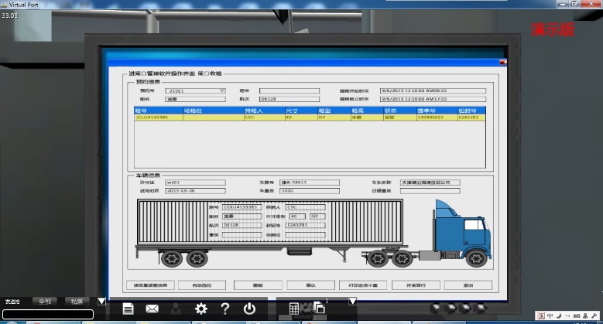The height and width of the screenshot is (324, 603).
Task: Click the 中 input method icon in system tray
Action: 550,315
